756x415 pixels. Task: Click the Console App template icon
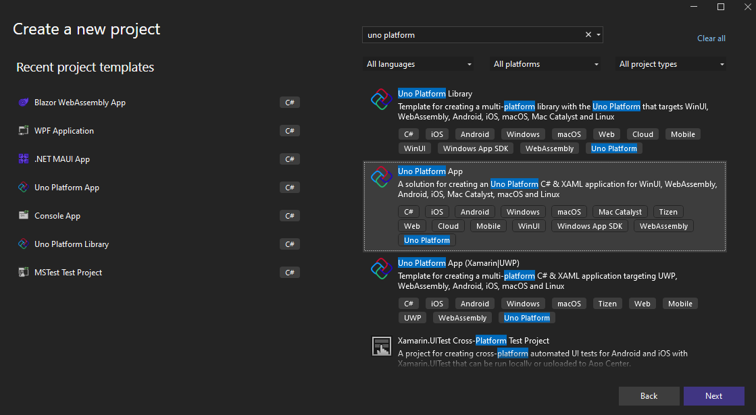point(23,216)
